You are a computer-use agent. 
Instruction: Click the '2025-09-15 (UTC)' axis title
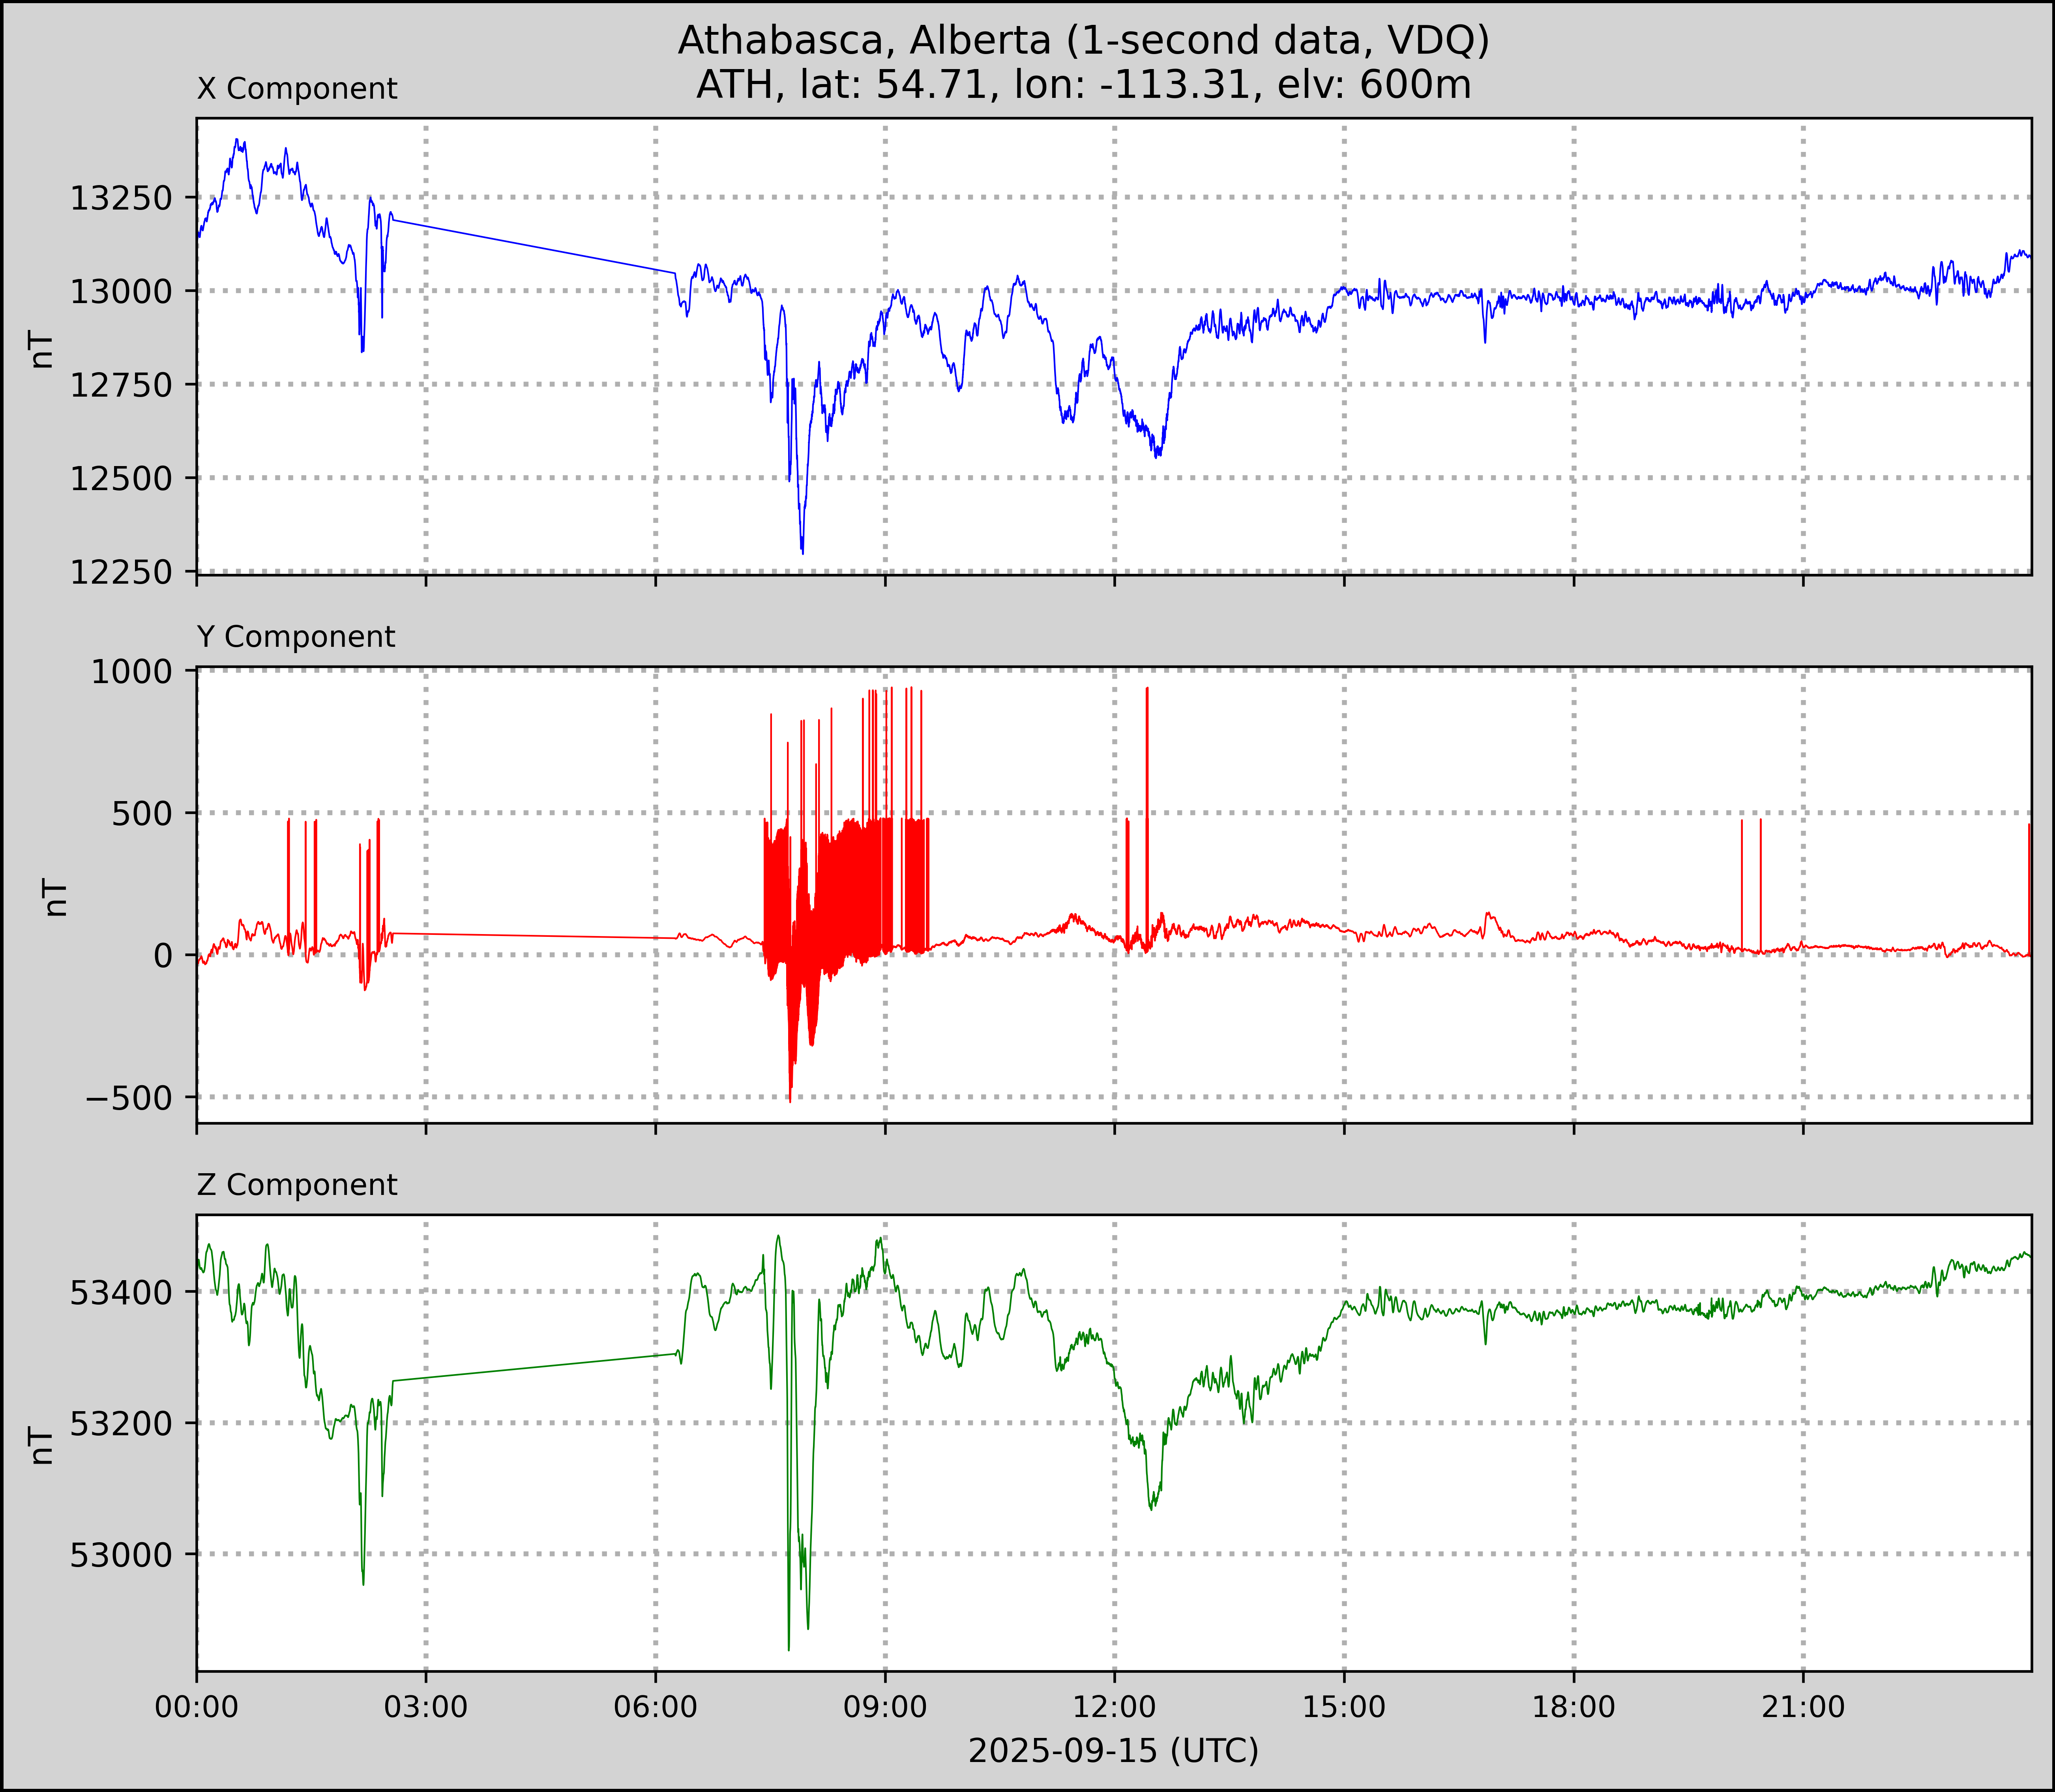pos(1113,1751)
